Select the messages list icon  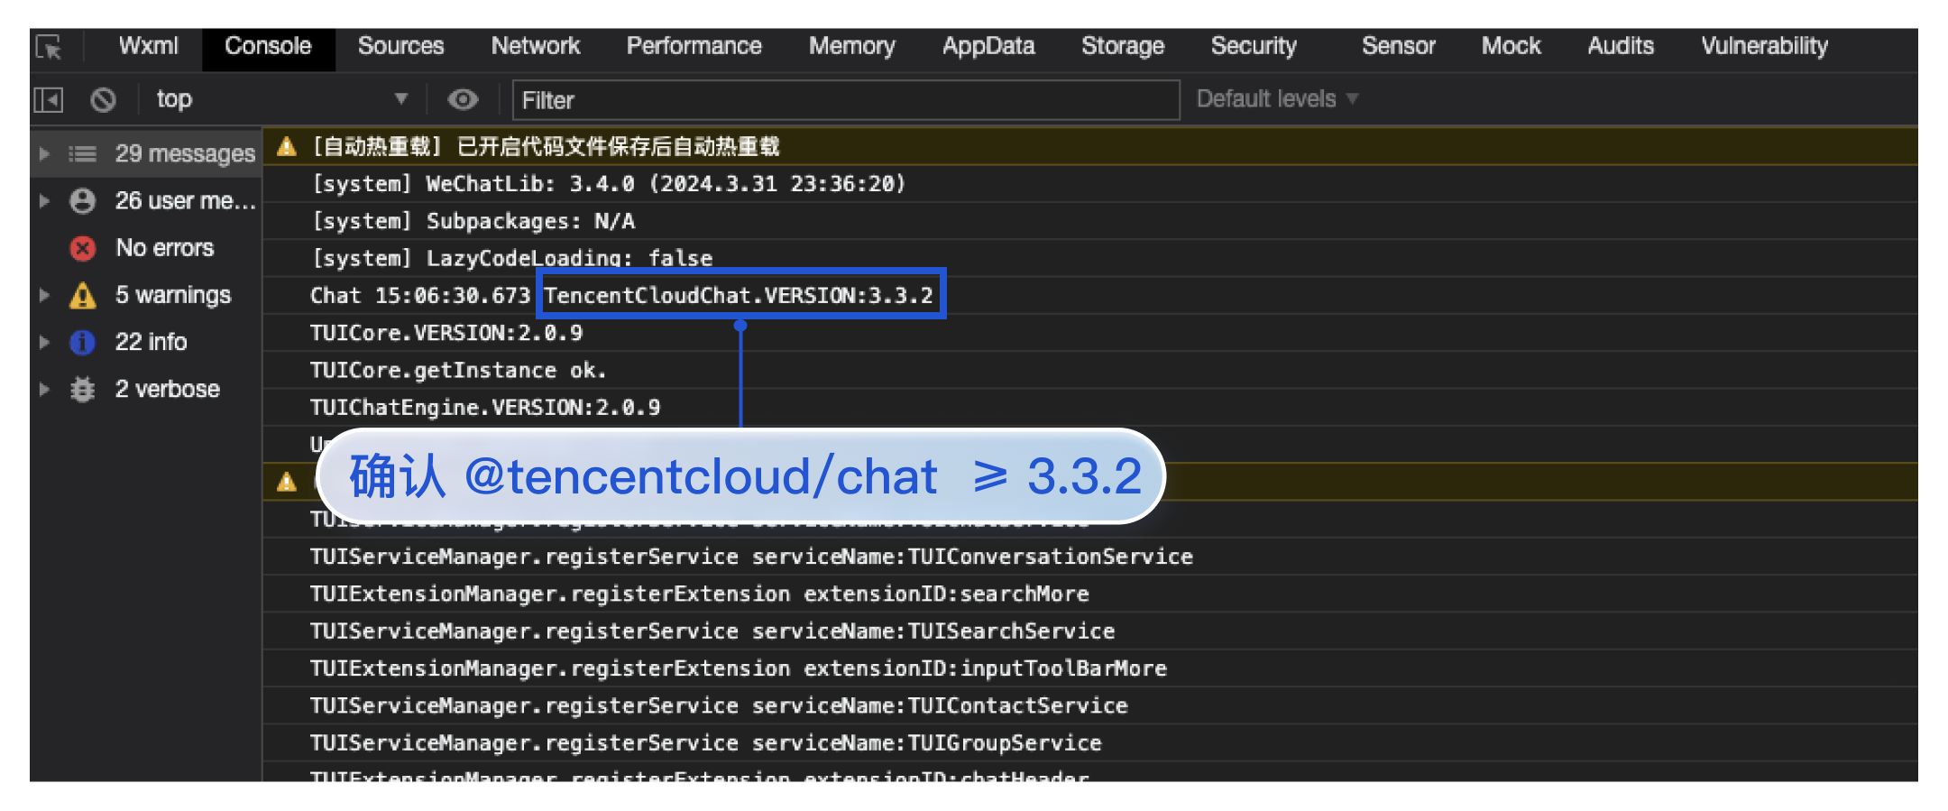point(83,154)
